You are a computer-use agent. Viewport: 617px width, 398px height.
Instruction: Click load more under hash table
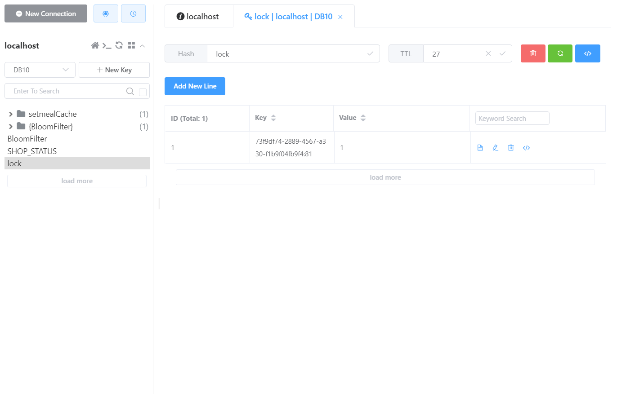(x=385, y=177)
